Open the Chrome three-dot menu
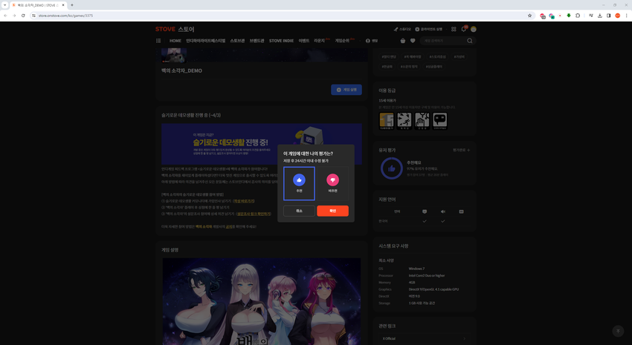632x345 pixels. coord(626,16)
